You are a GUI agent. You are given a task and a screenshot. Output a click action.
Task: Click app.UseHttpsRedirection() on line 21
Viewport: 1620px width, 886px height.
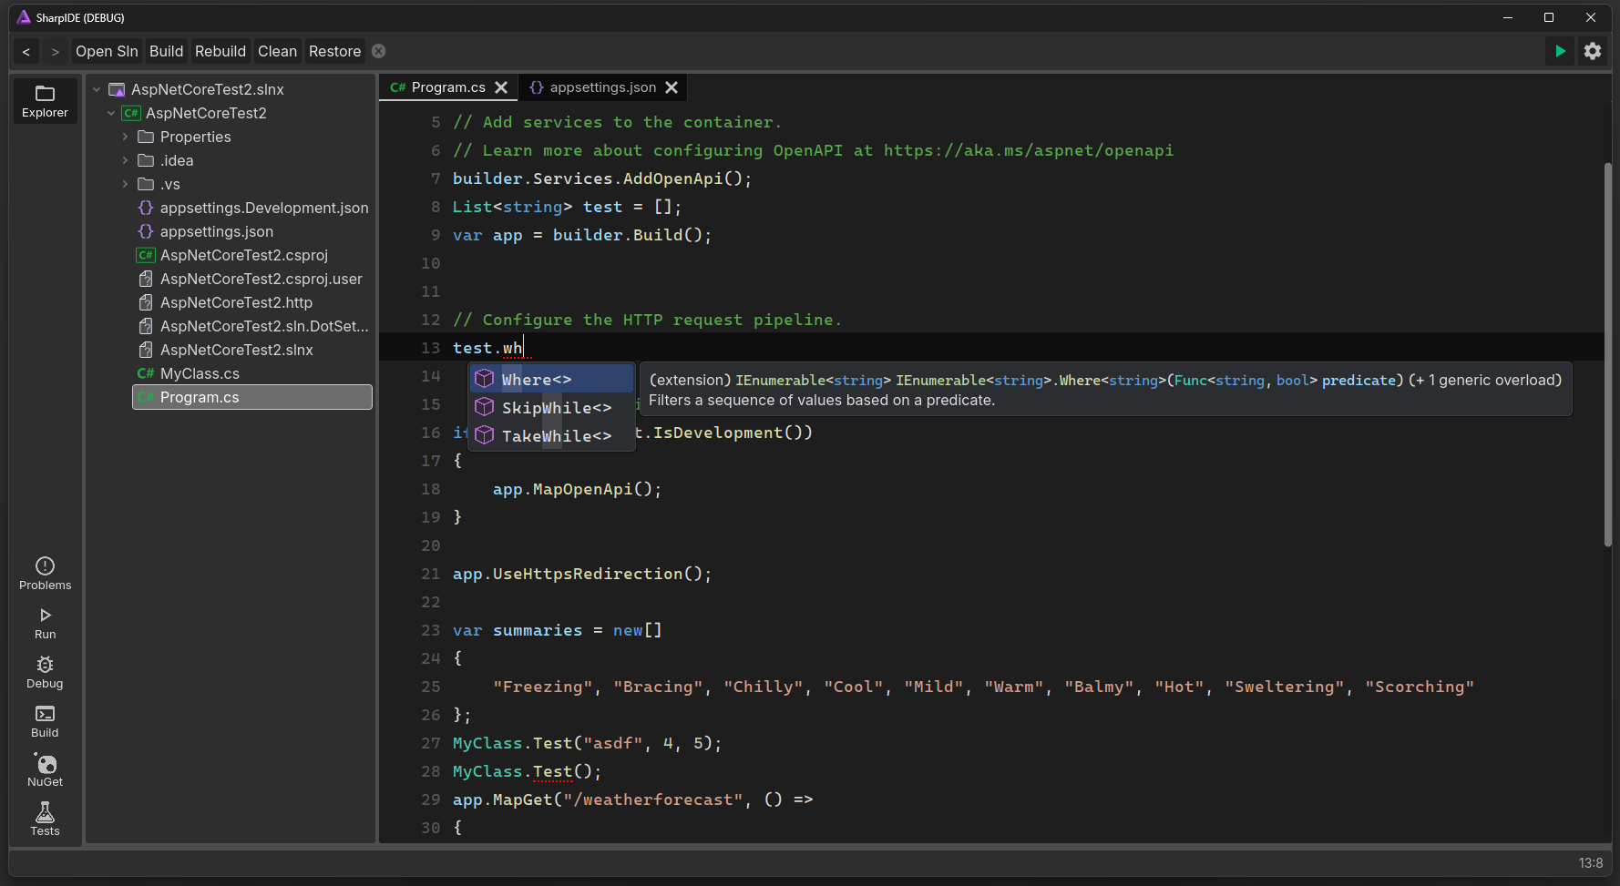point(581,574)
